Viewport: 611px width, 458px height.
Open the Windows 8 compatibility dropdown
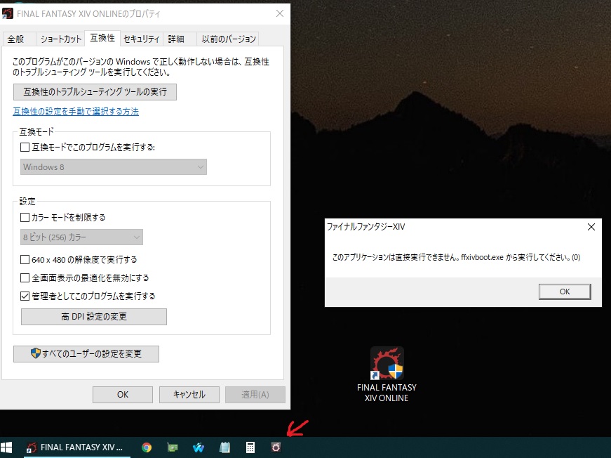[114, 167]
